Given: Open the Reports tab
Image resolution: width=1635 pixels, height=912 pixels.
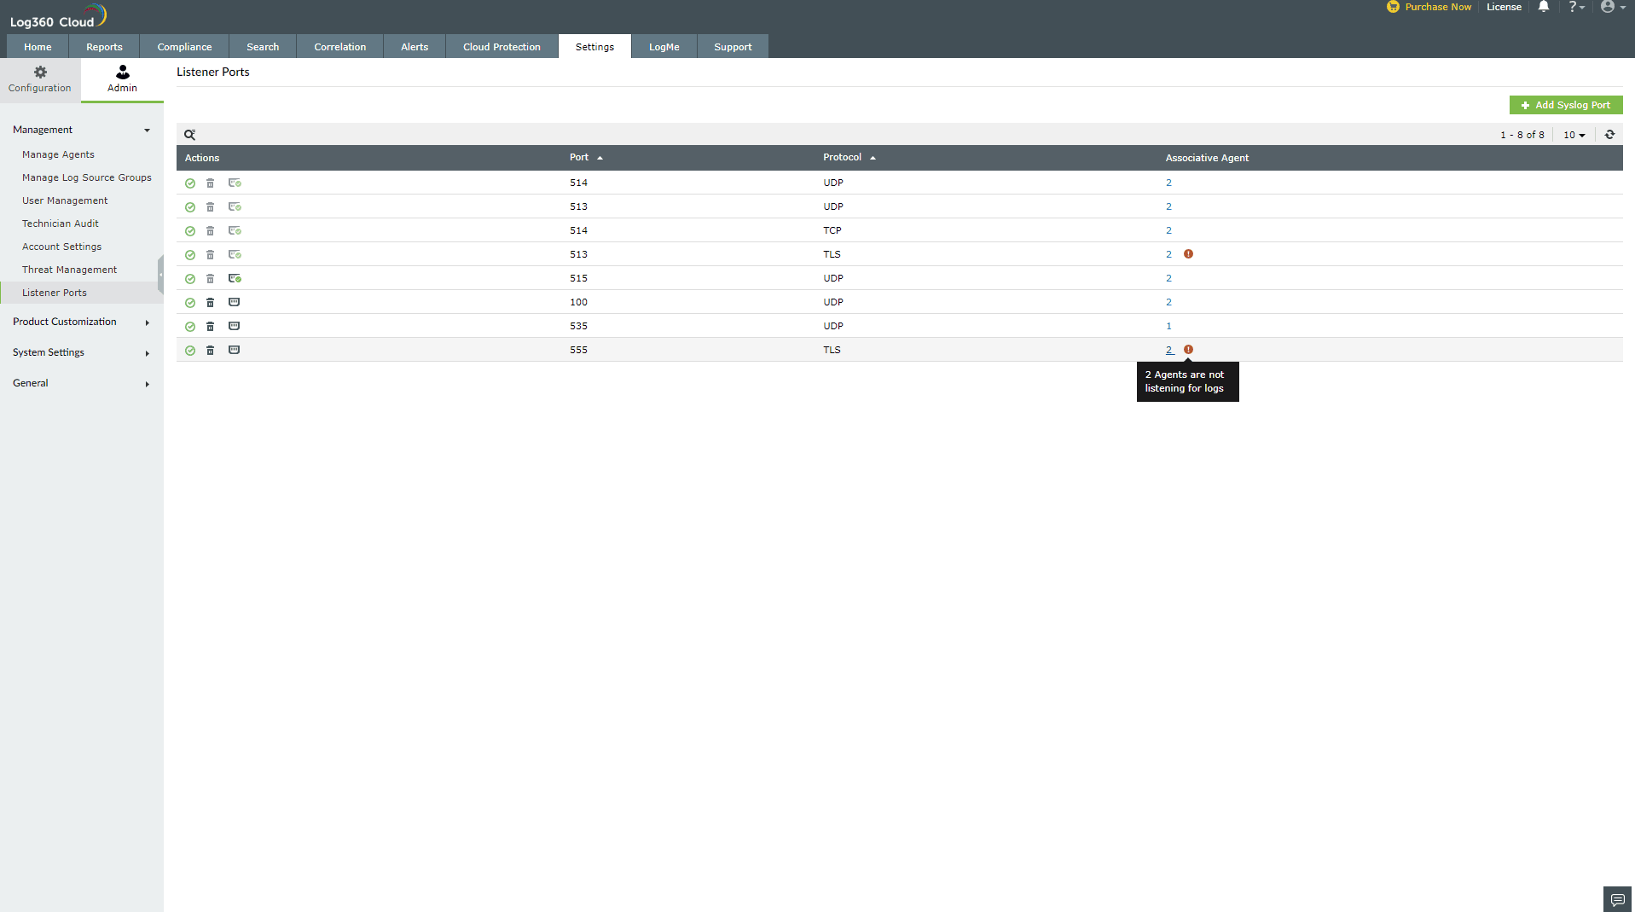Looking at the screenshot, I should coord(104,47).
